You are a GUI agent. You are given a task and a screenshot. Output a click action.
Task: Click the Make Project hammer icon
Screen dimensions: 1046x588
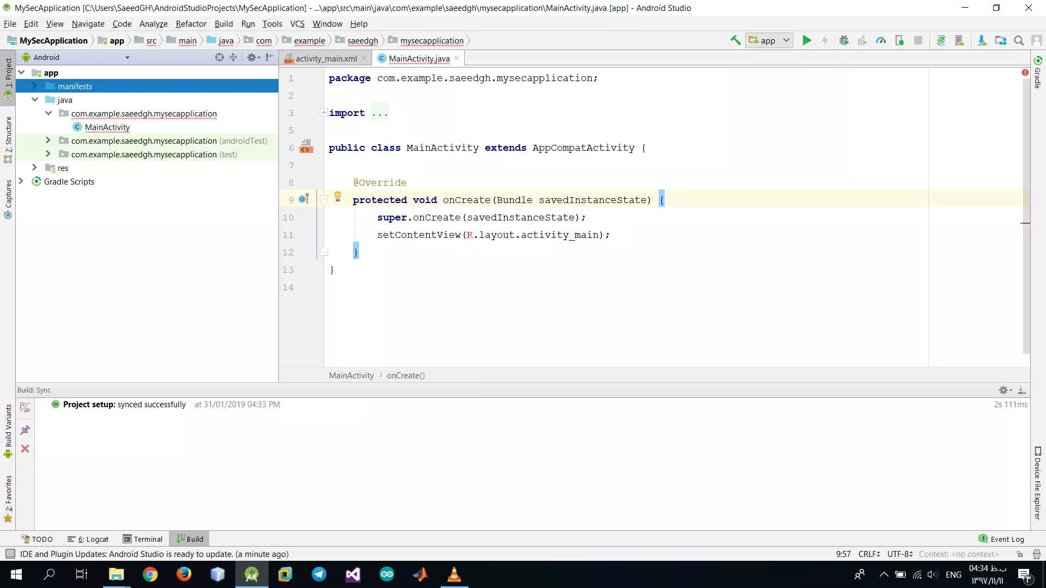pos(735,40)
